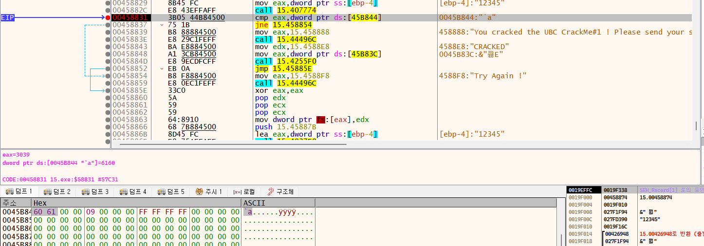Viewport: 704px width, 246px height.
Task: Toggle breakpoint bullet at 00458852
Action: point(108,69)
